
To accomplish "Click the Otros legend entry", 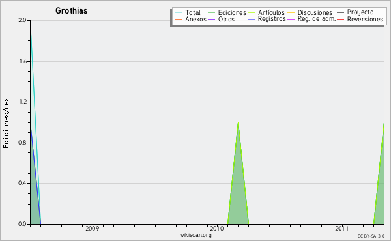I will click(x=221, y=19).
